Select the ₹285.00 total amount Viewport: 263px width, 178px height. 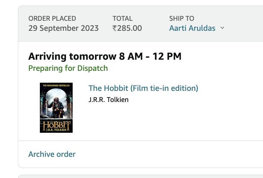click(x=127, y=28)
